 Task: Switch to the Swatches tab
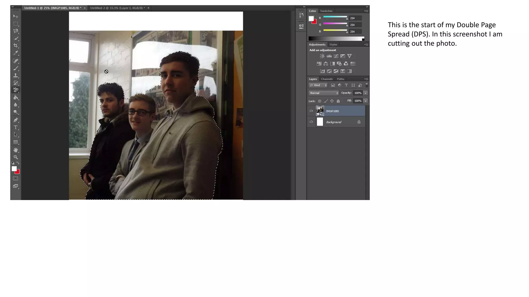pos(326,11)
